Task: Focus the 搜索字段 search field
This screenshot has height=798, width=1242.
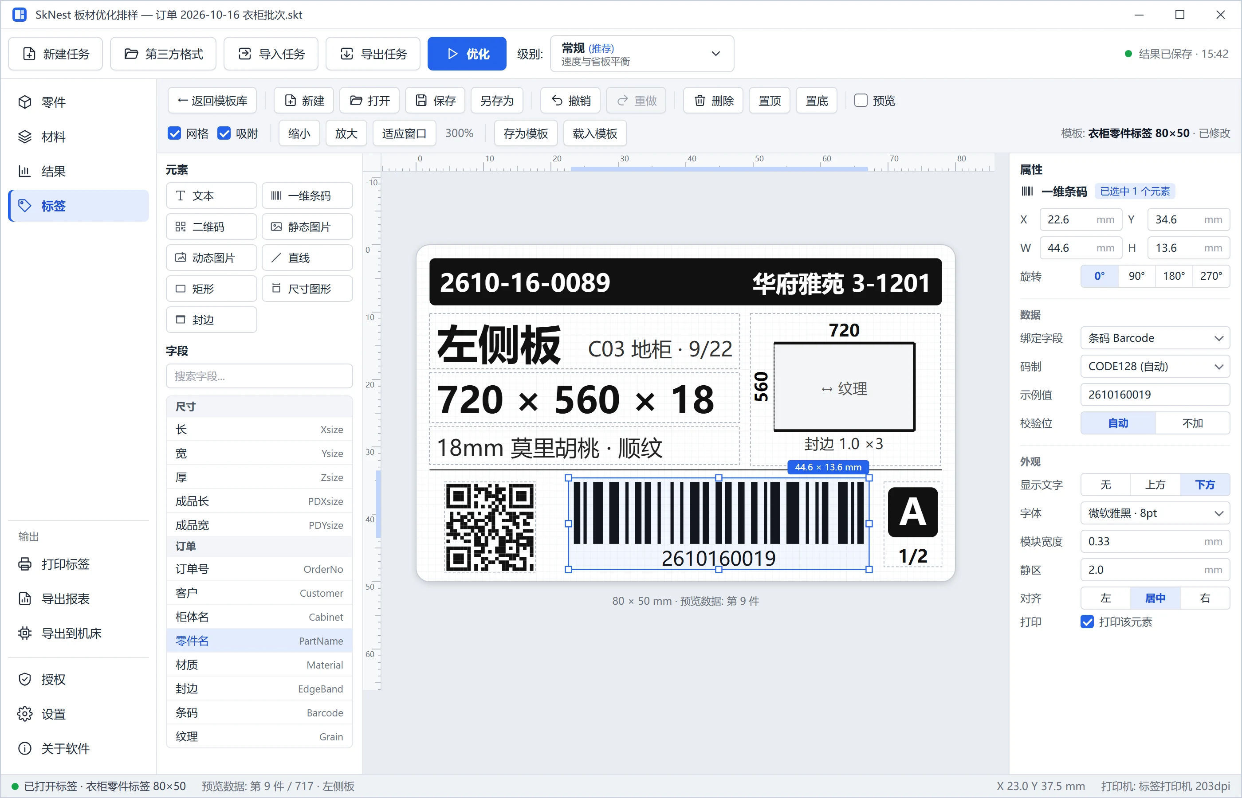Action: pos(259,376)
